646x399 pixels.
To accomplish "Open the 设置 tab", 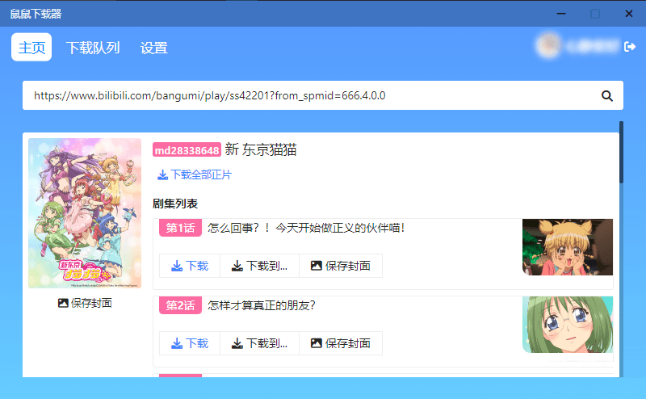I will 153,48.
